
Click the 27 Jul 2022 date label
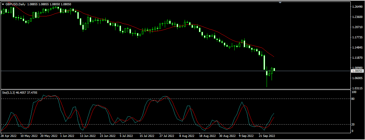click(167, 136)
